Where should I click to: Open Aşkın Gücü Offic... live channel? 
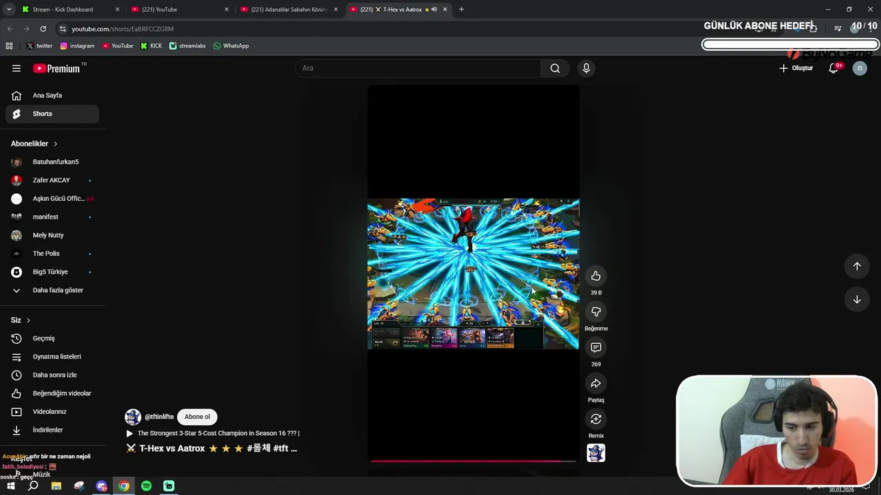pos(52,199)
